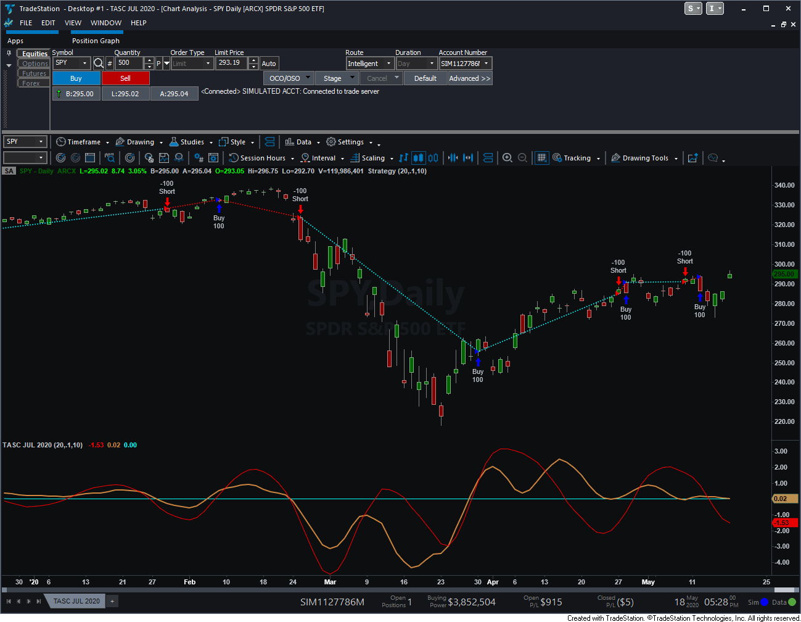The width and height of the screenshot is (801, 622).
Task: Toggle the SA status label on chart
Action: point(9,171)
